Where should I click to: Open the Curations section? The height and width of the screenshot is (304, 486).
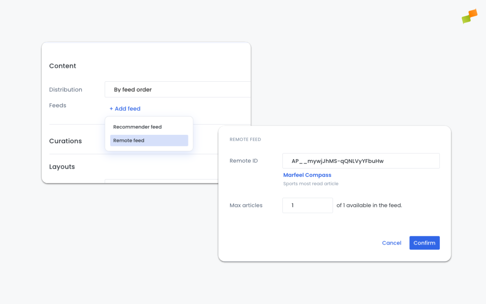tap(65, 141)
